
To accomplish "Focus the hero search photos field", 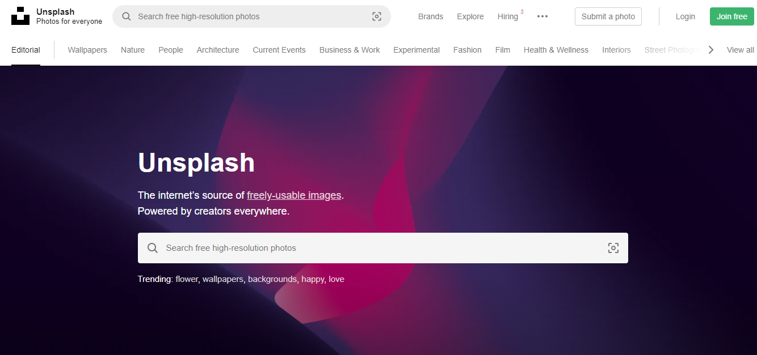I will 383,248.
